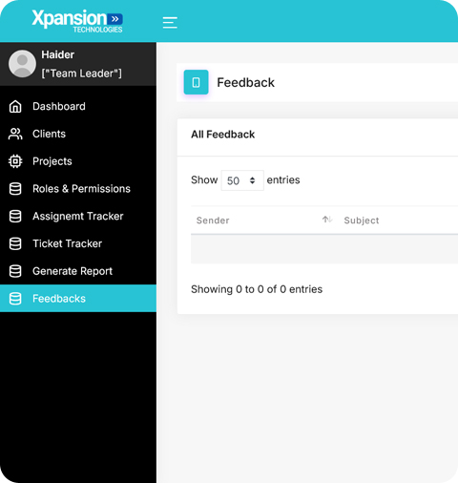Sort the table by Sender arrows

[x=327, y=220]
